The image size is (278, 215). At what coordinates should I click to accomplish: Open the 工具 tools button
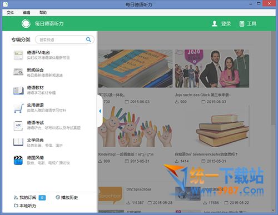pos(247,24)
